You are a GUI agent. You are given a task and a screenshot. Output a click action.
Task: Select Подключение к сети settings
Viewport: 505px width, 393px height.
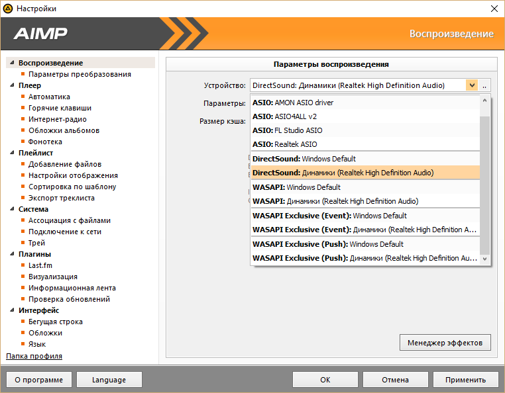point(65,232)
